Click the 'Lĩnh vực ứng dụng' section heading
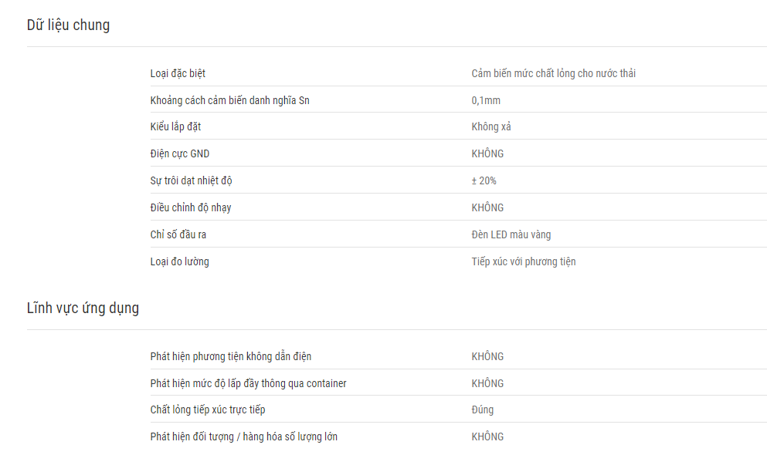The height and width of the screenshot is (455, 767). coord(83,308)
